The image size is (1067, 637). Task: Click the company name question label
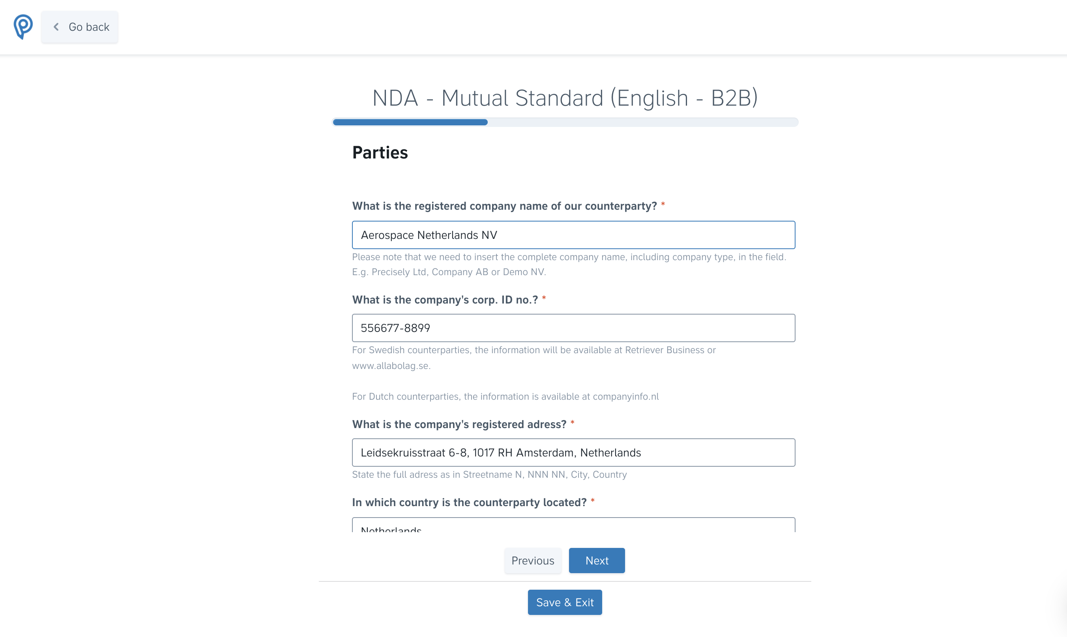coord(504,206)
